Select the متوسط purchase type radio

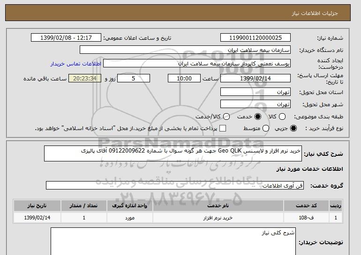(266, 128)
